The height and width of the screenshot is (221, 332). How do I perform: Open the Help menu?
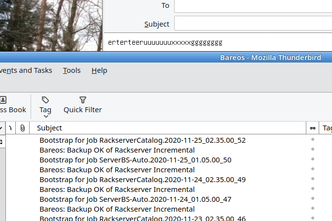[x=99, y=70]
